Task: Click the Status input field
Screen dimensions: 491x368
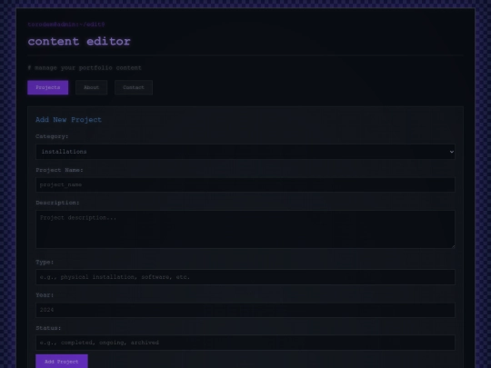Action: (245, 343)
